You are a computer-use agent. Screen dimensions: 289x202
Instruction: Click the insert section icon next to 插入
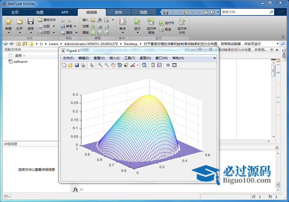pyautogui.click(x=93, y=20)
